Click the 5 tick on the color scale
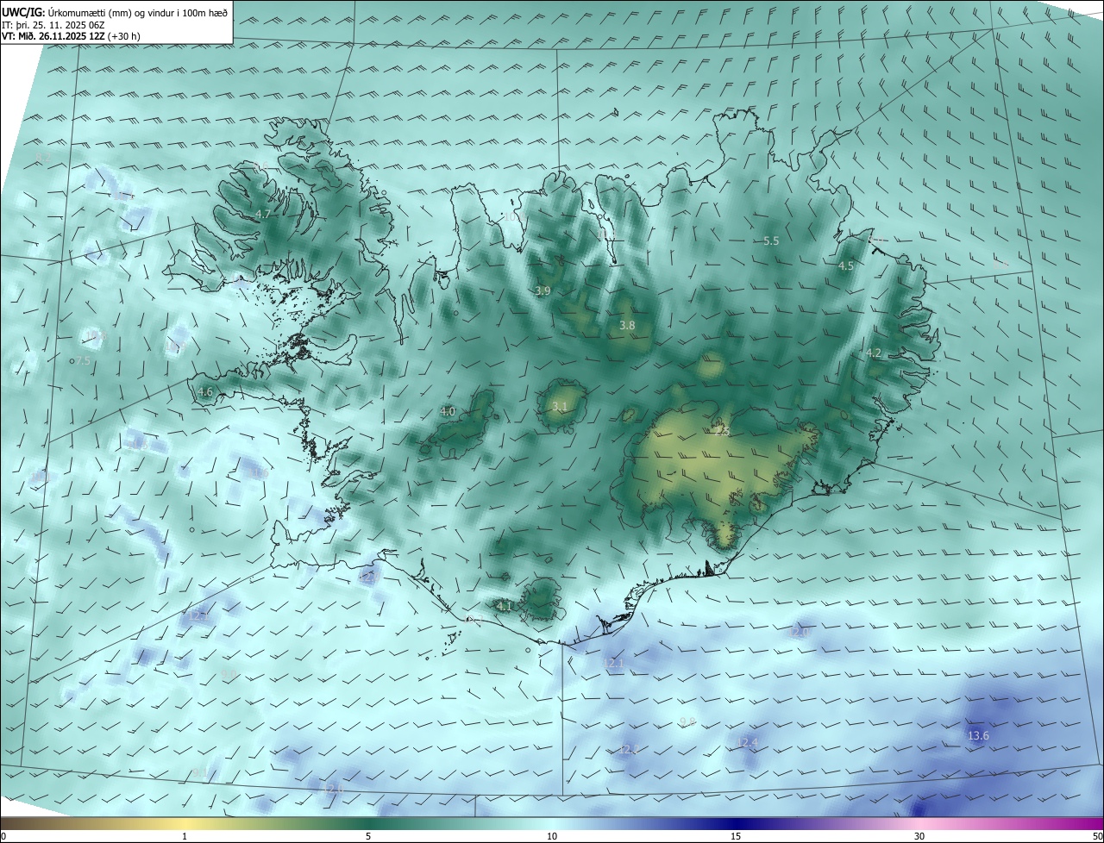The width and height of the screenshot is (1104, 843). [368, 836]
